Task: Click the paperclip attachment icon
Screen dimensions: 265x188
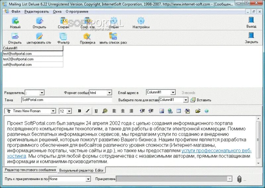Action: [x=239, y=179]
